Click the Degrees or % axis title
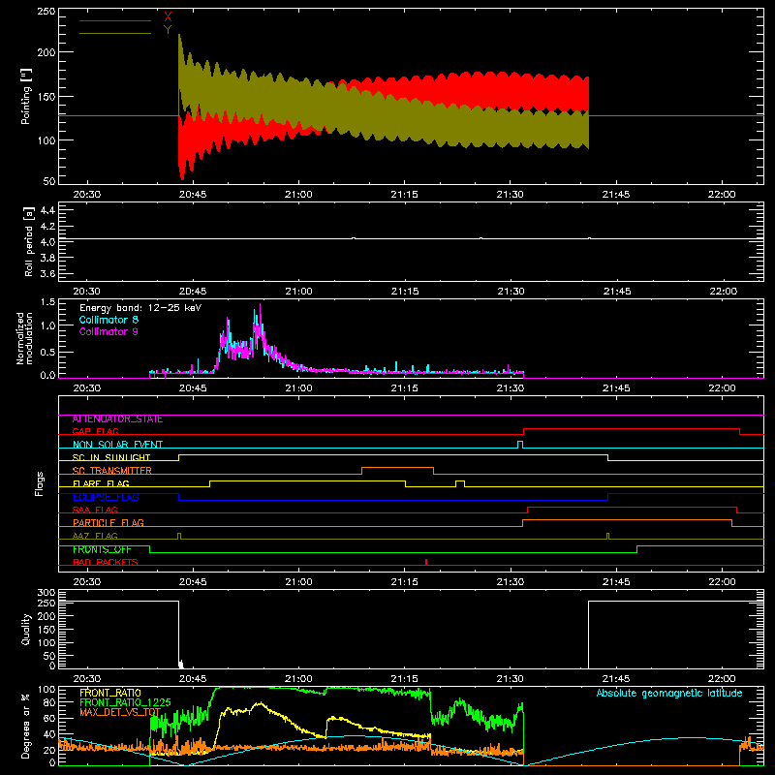 click(x=26, y=727)
